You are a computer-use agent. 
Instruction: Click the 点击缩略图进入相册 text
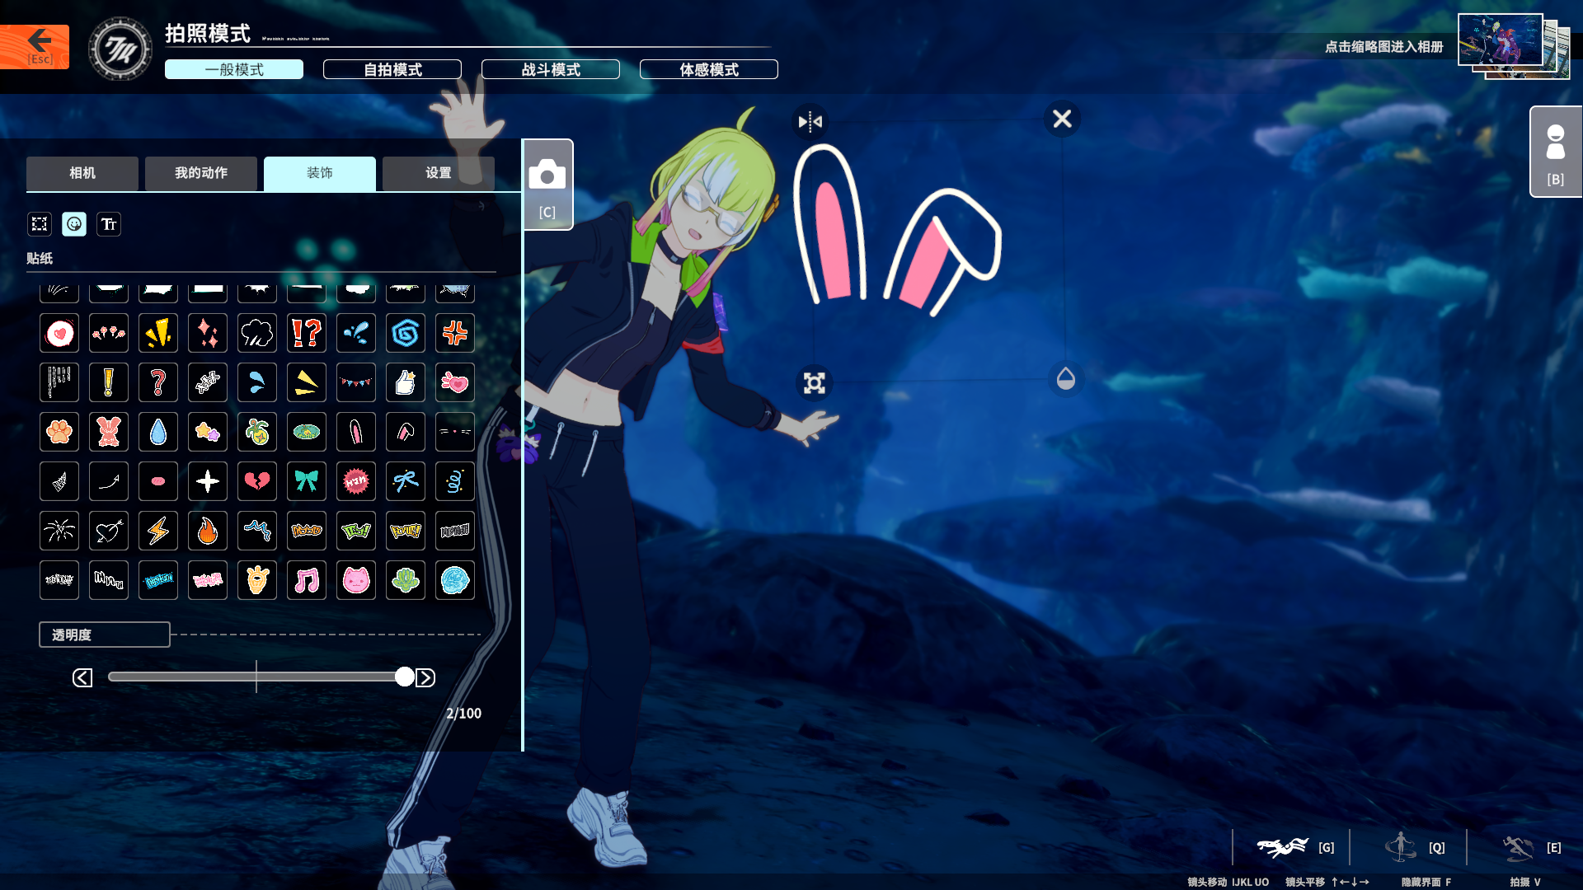[x=1383, y=47]
